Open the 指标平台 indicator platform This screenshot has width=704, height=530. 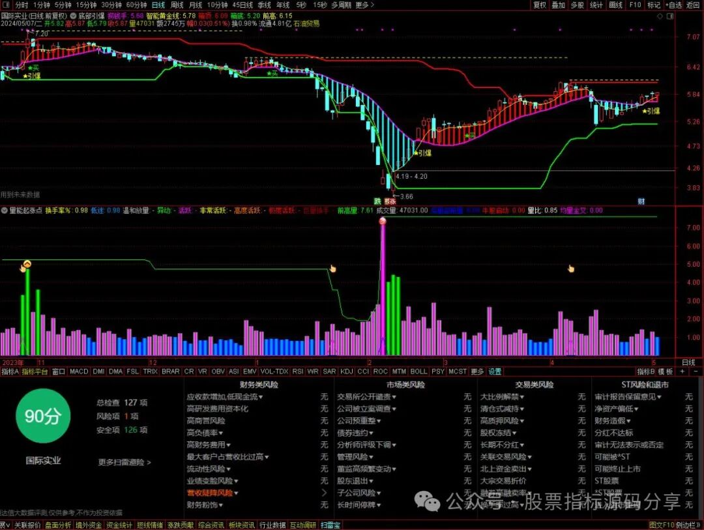tap(35, 372)
